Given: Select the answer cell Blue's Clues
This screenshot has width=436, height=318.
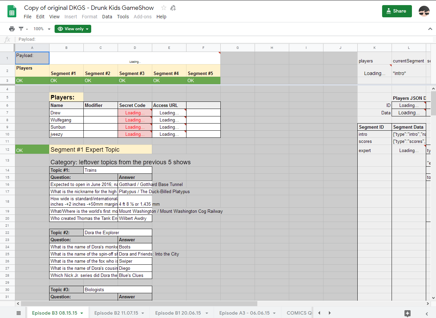Looking at the screenshot, I should (135, 275).
